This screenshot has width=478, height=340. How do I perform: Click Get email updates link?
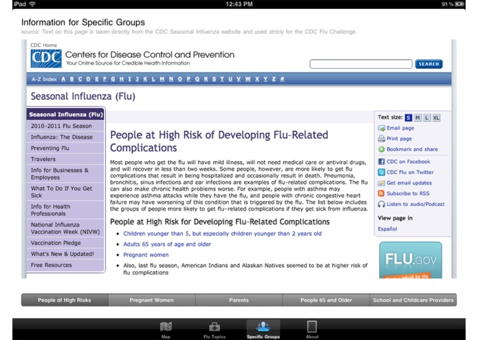[x=409, y=183]
